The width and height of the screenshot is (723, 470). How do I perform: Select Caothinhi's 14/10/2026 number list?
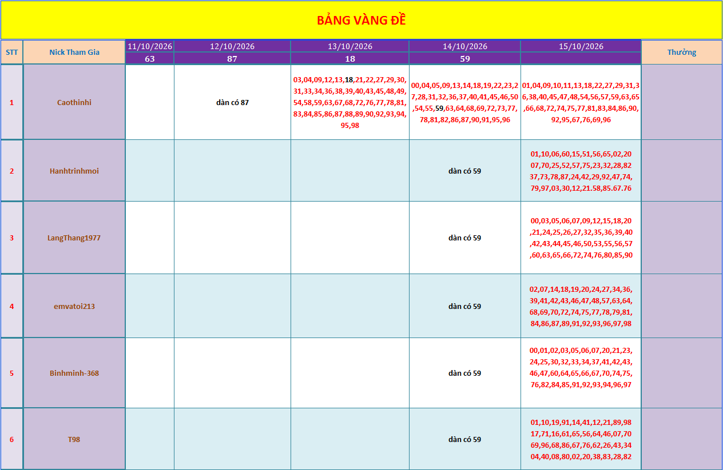pos(465,102)
